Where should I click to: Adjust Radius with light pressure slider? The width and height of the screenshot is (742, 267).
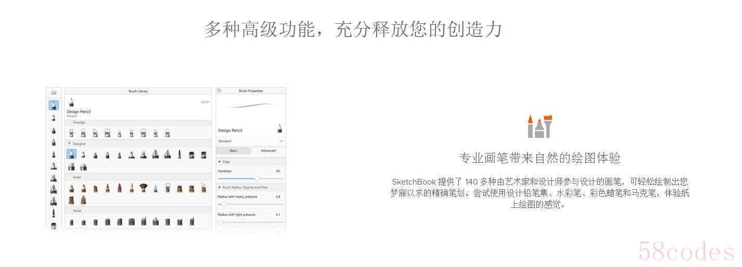pyautogui.click(x=251, y=222)
